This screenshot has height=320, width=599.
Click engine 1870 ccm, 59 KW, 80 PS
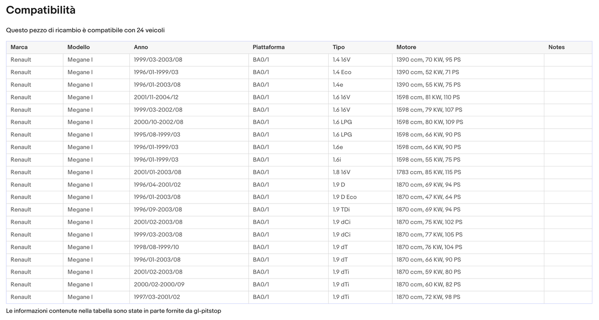429,272
